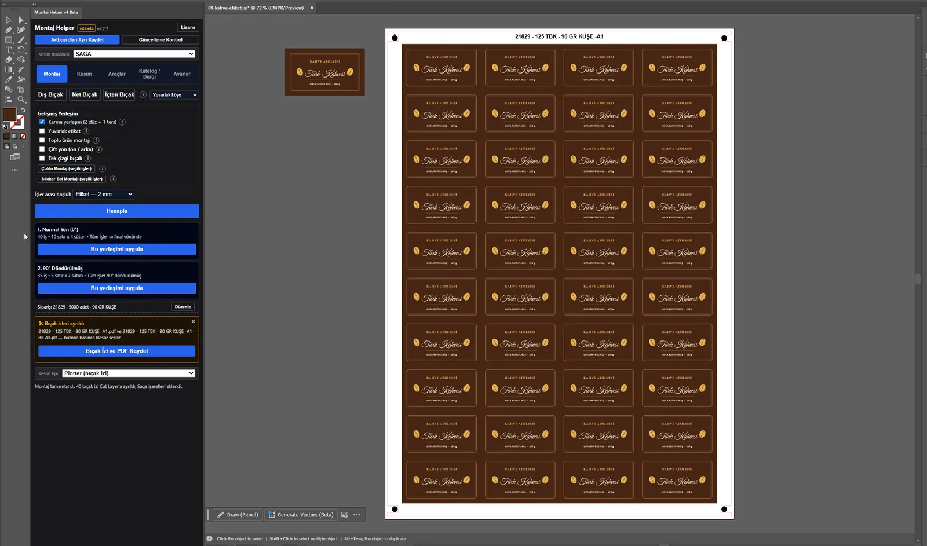Select the Rectangle tool
Viewport: 927px width, 546px height.
[x=9, y=40]
